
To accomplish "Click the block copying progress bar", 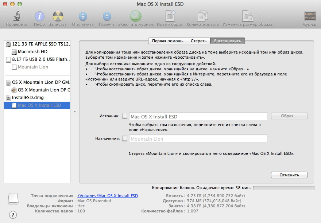I will click(283, 188).
